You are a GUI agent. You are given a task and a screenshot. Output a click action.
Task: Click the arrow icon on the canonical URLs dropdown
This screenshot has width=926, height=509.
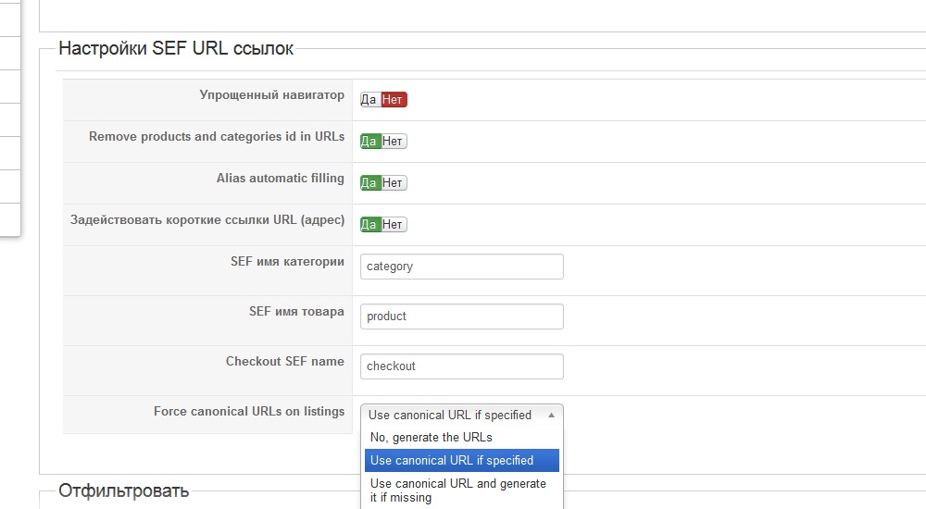pos(551,416)
